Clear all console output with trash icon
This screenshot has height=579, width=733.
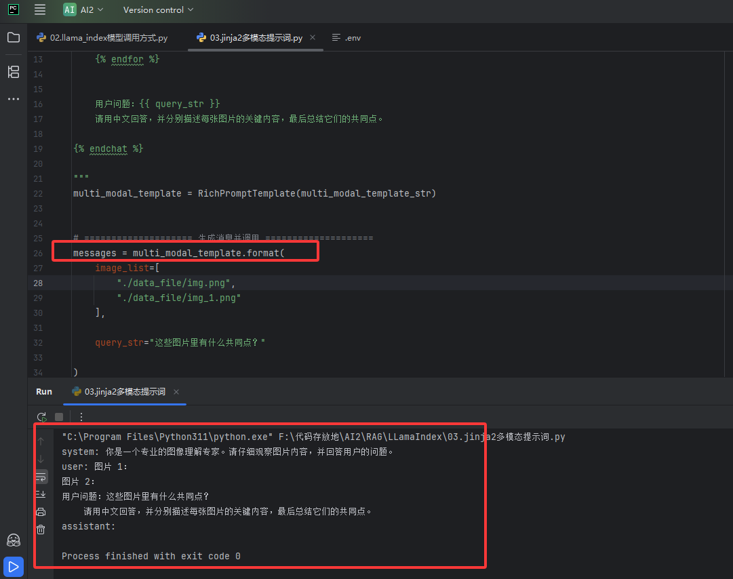pyautogui.click(x=41, y=530)
